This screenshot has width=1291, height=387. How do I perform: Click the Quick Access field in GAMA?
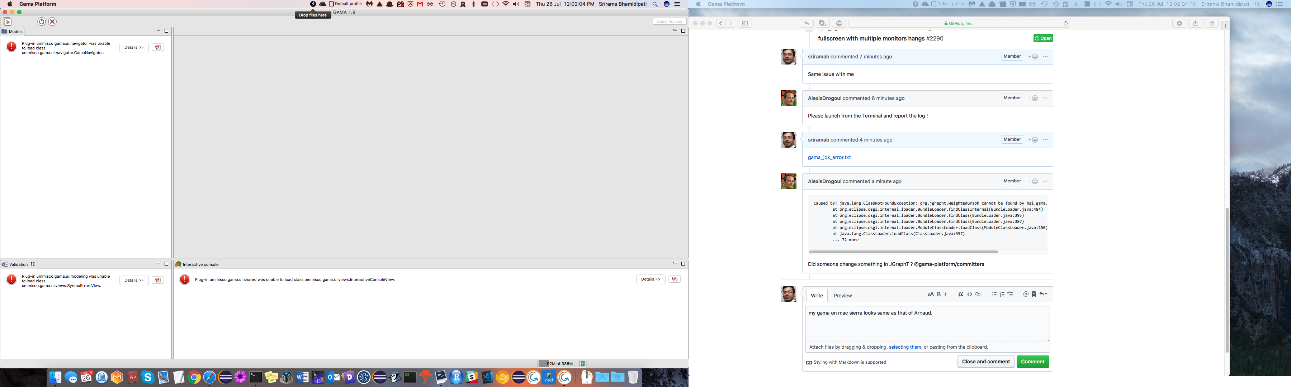[670, 21]
